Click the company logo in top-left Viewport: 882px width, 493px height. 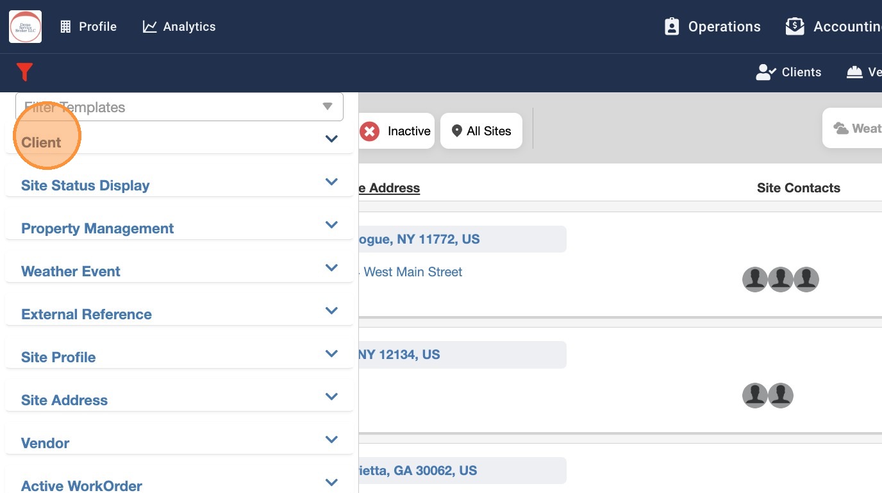pos(25,26)
